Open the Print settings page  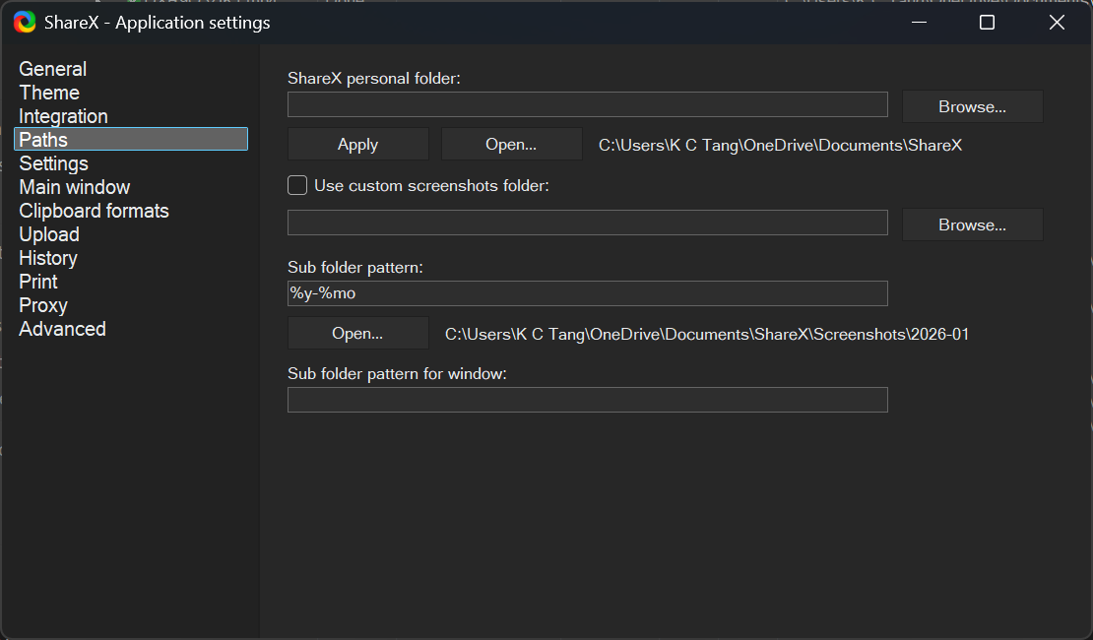point(38,282)
